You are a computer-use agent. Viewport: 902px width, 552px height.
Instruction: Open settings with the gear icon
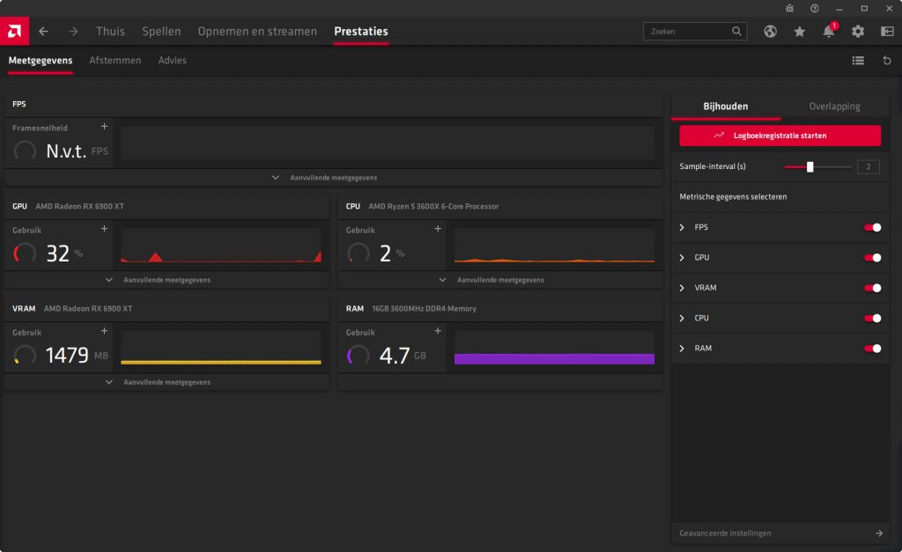coord(858,31)
